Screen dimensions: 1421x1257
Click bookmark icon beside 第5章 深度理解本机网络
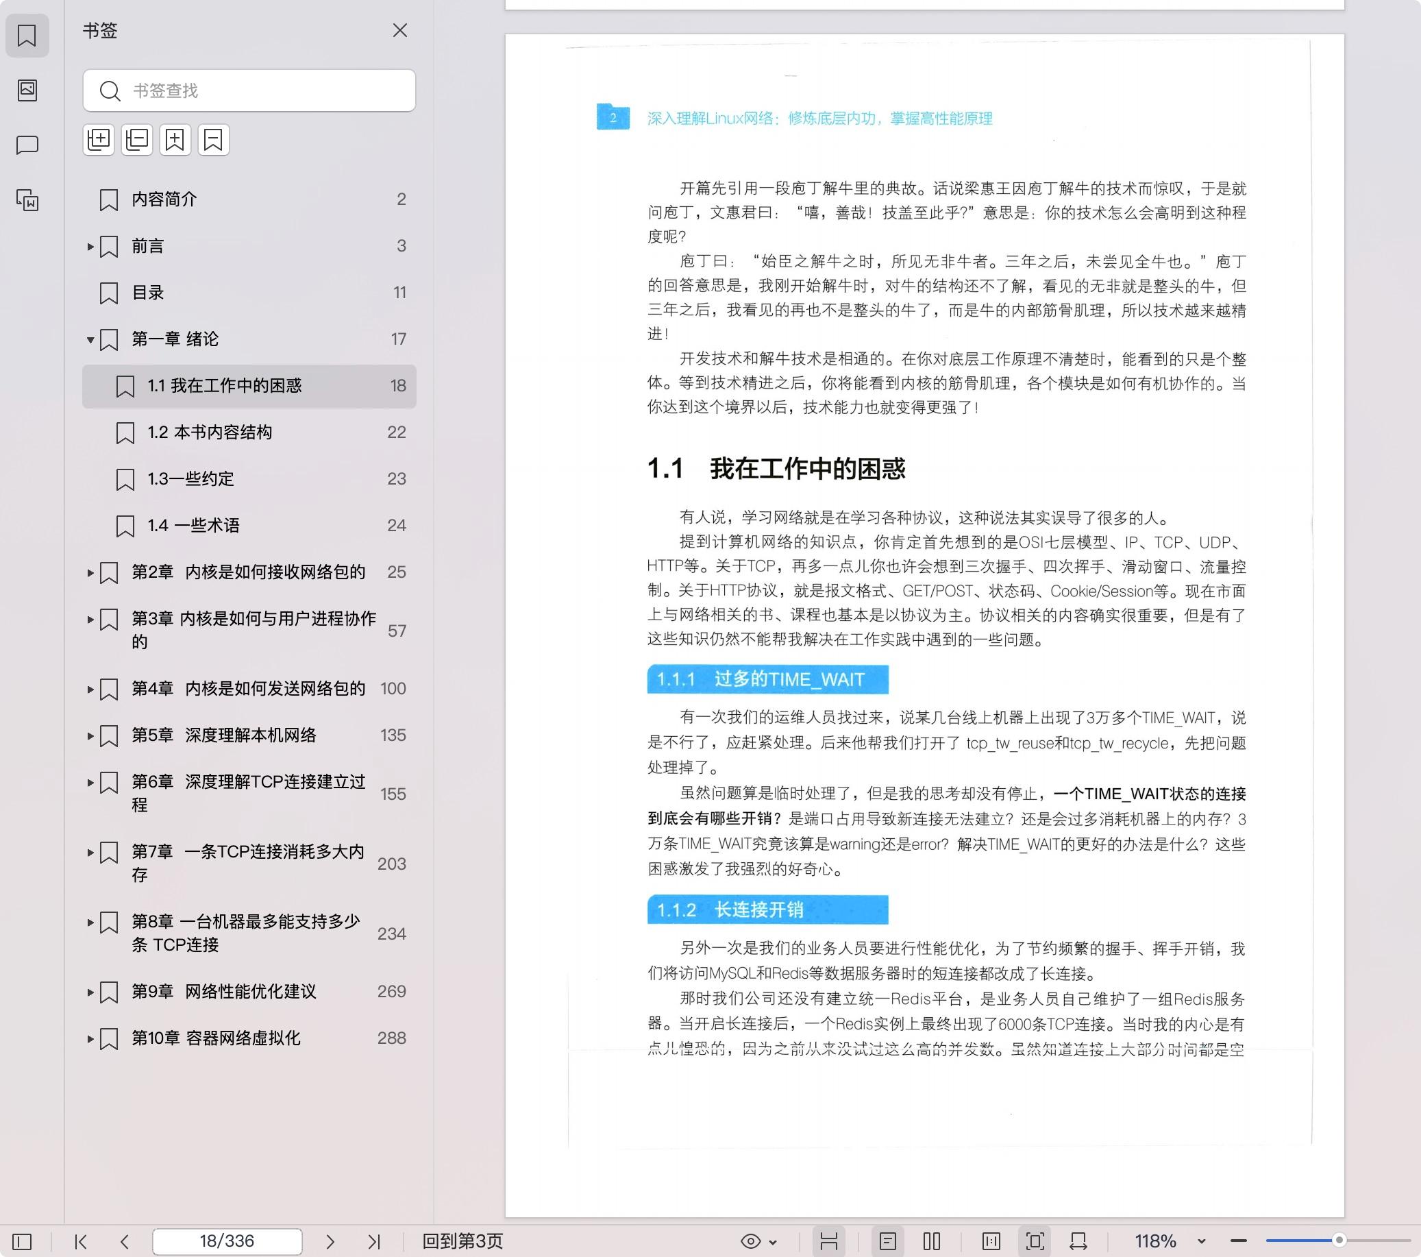click(x=109, y=736)
